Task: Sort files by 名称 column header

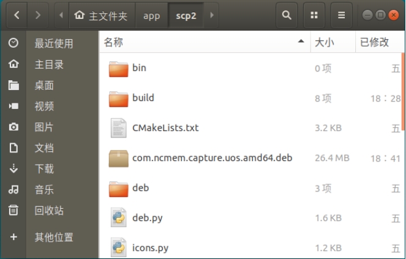Action: [113, 42]
